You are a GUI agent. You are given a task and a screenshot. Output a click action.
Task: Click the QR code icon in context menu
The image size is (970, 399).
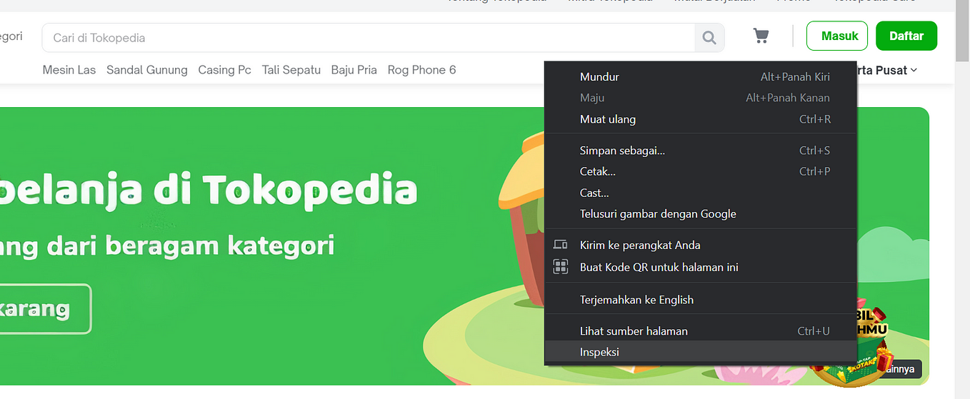coord(561,267)
